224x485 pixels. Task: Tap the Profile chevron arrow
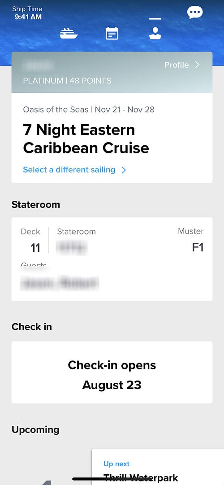(x=197, y=65)
